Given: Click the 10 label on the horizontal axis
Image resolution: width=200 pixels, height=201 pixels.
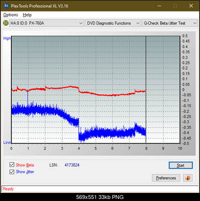Looking at the screenshot, I should tap(180, 148).
